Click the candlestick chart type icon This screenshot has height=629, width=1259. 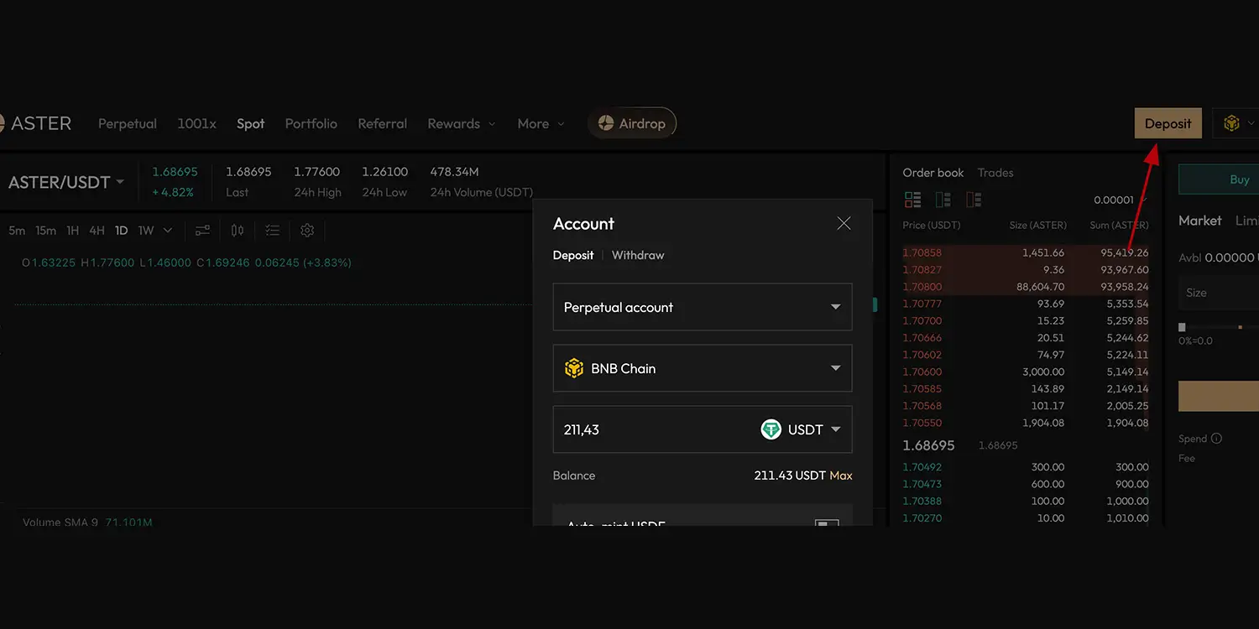pyautogui.click(x=238, y=230)
